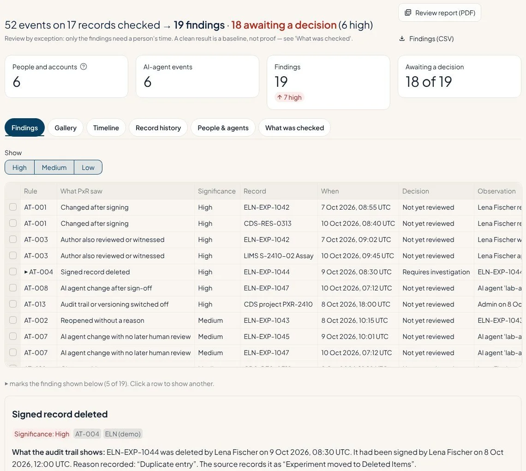
Task: Click the AT-004 tag in detail panel
Action: pos(87,434)
